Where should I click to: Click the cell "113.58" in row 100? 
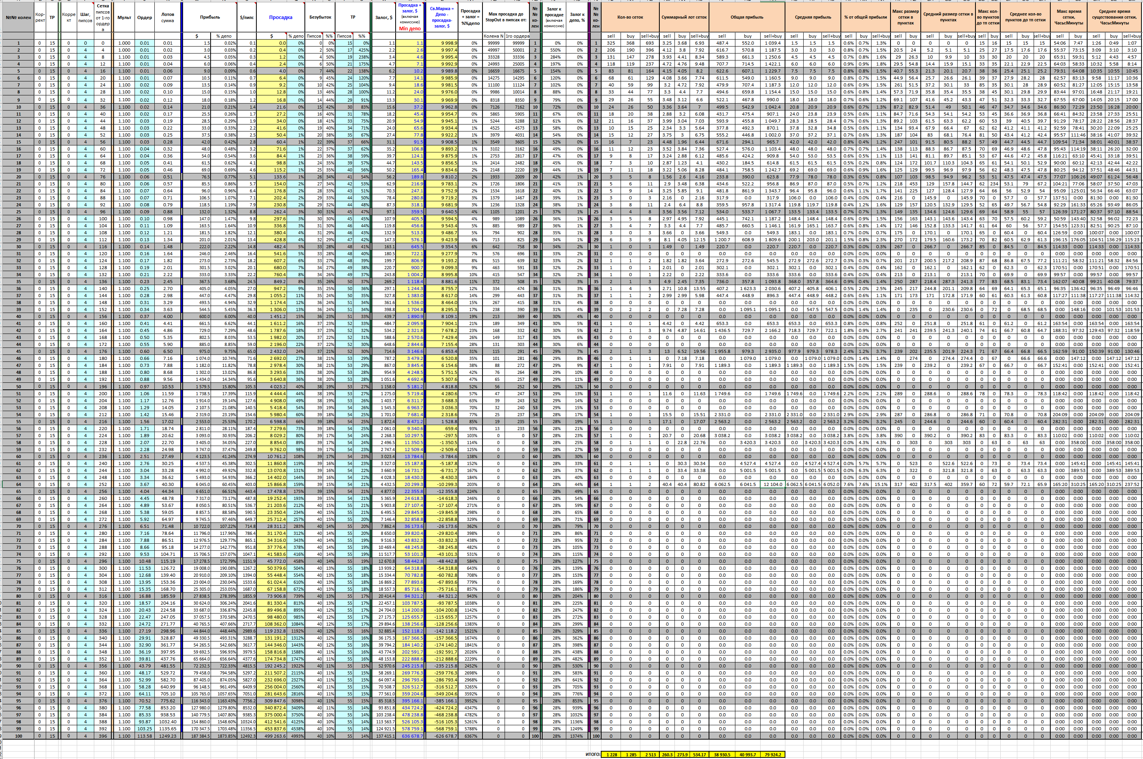(x=144, y=736)
